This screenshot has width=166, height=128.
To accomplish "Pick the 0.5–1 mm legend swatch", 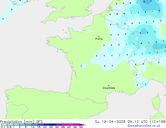I will [10, 125].
